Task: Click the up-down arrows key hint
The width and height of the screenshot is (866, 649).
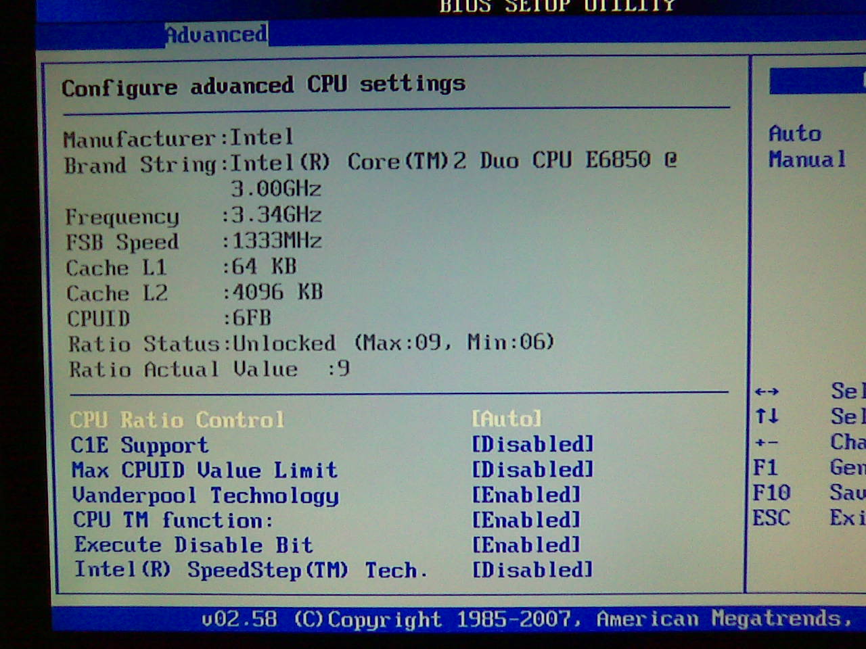Action: tap(767, 416)
